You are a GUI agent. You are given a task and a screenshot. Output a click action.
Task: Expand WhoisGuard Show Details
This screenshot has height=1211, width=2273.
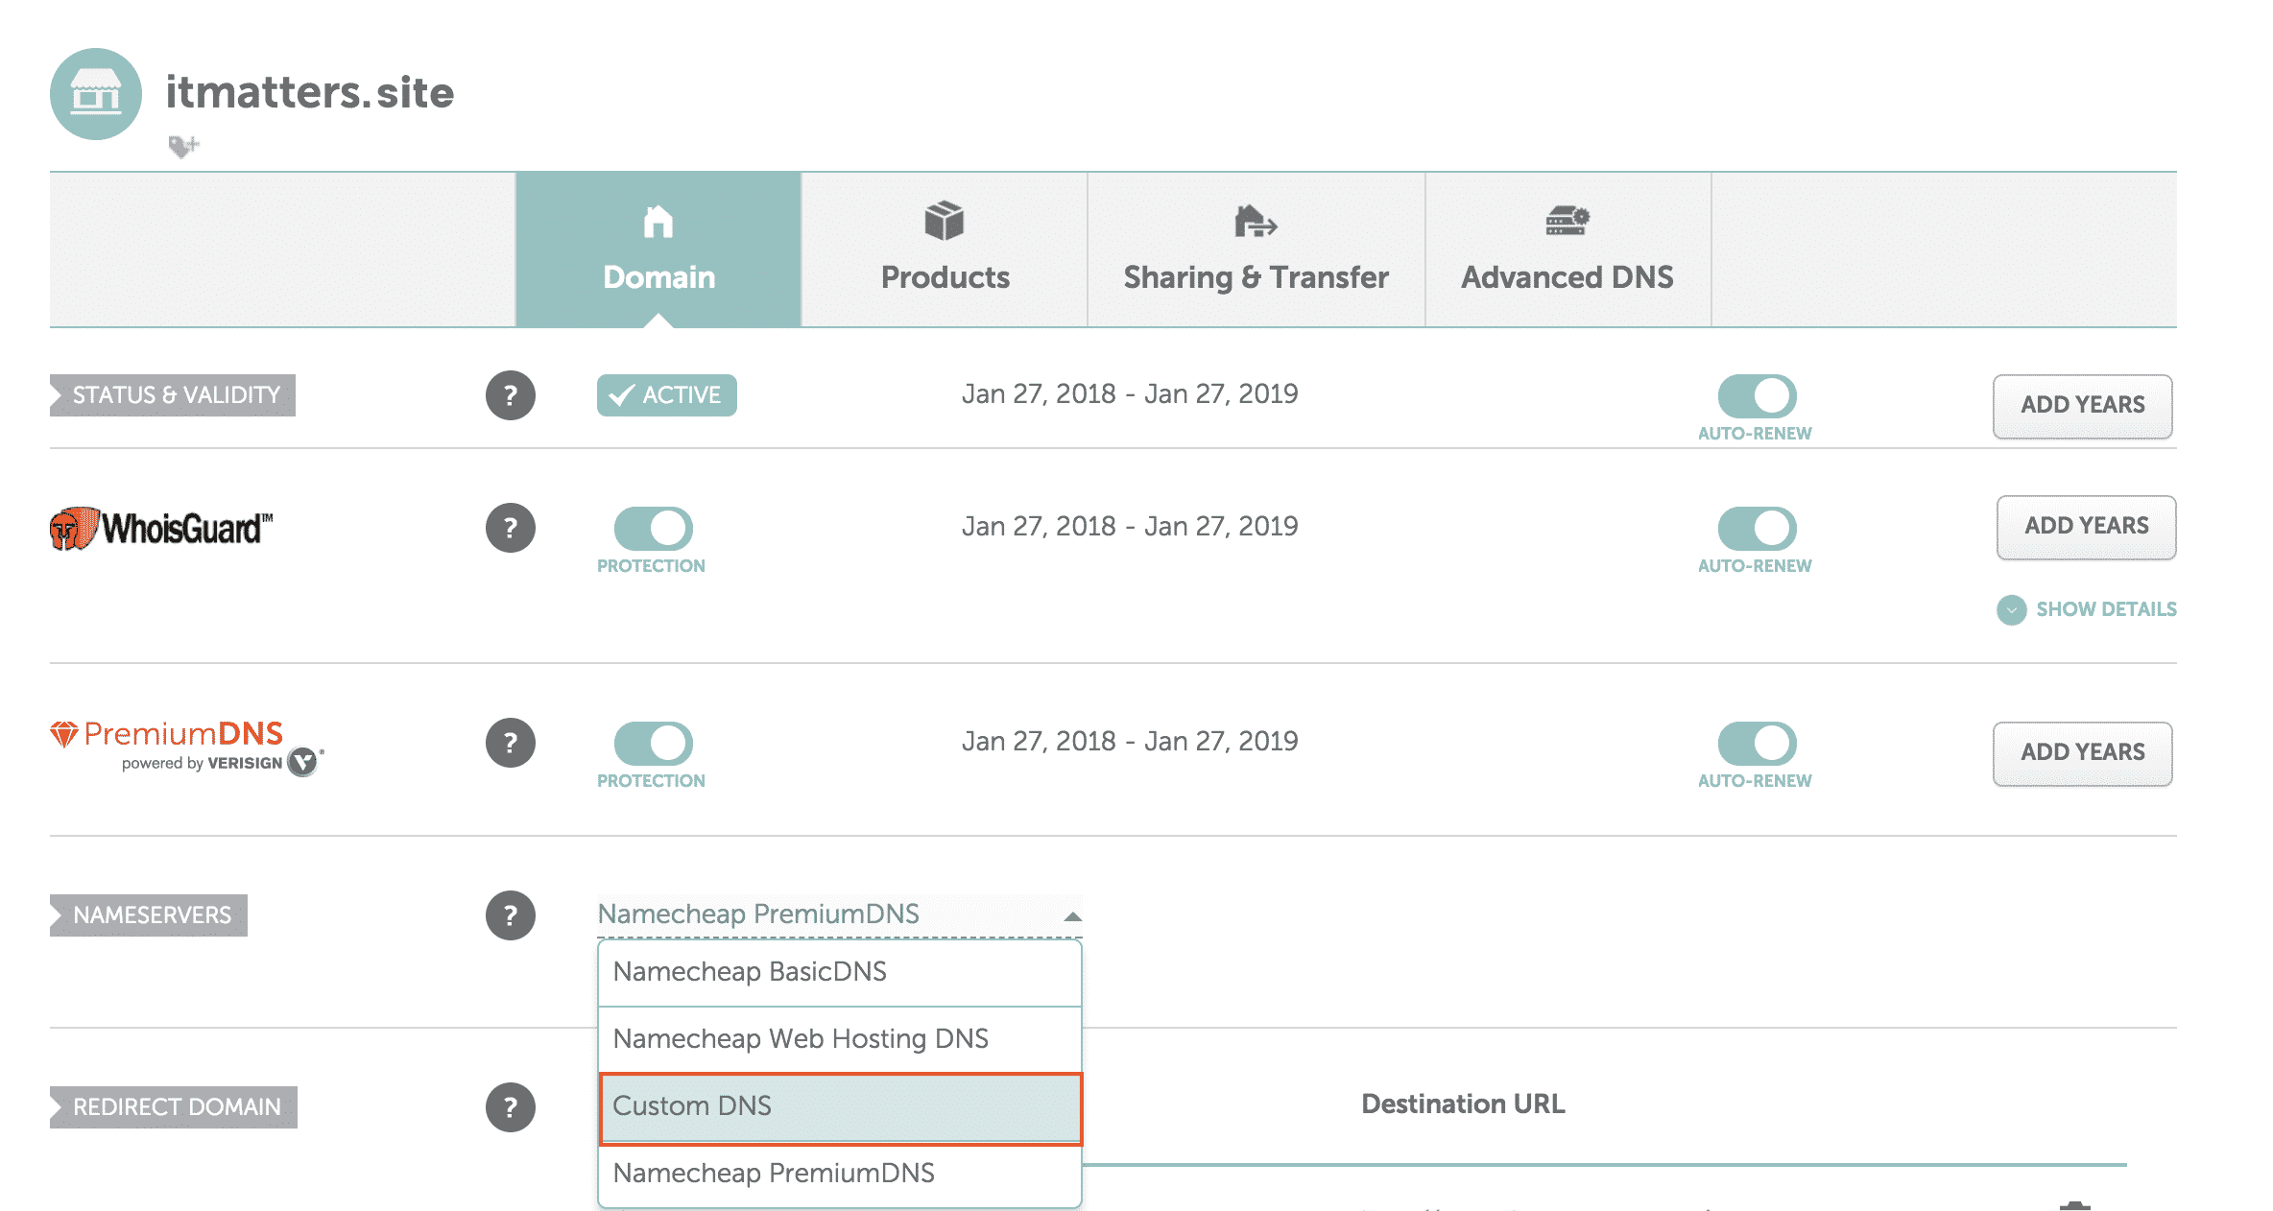click(x=2087, y=609)
